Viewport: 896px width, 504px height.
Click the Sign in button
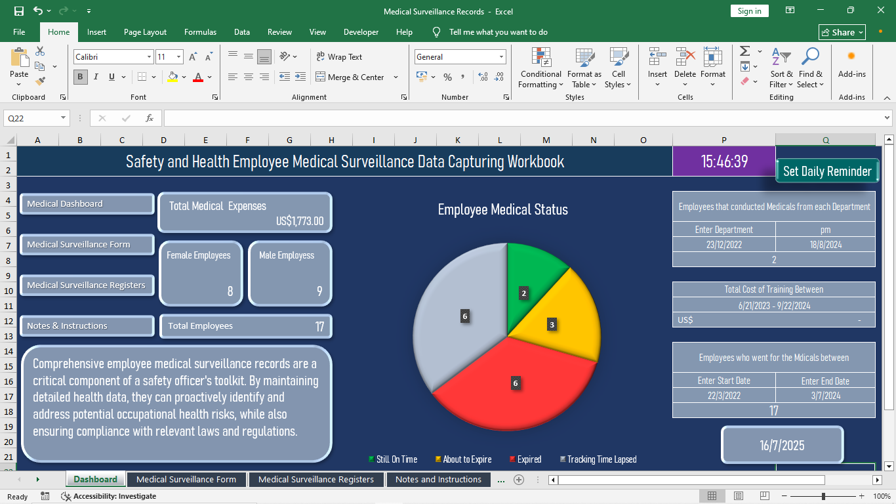tap(749, 11)
